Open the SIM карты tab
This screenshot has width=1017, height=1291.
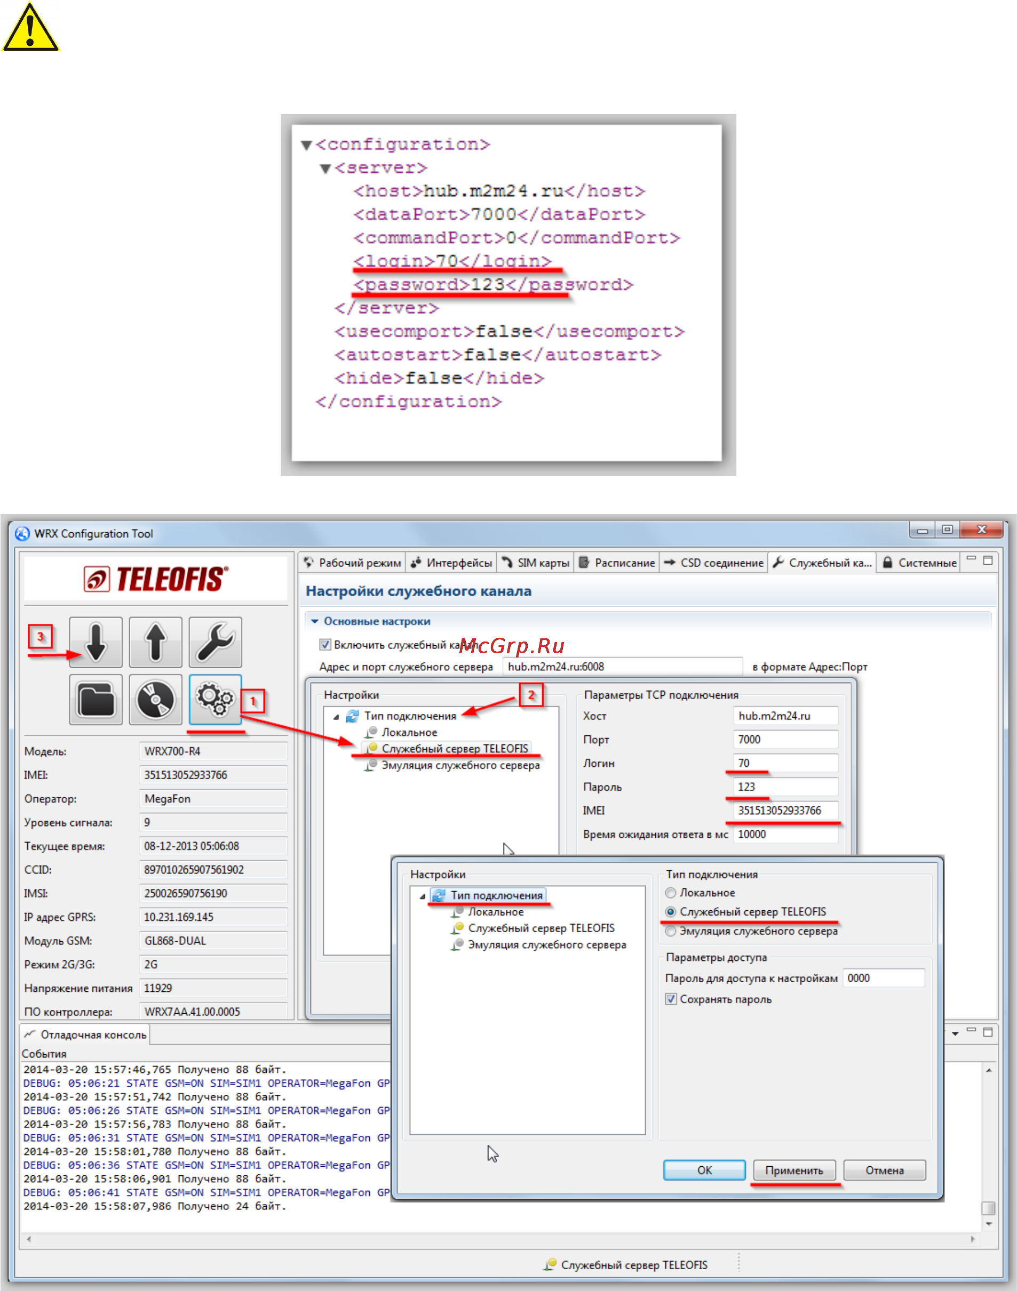coord(535,563)
